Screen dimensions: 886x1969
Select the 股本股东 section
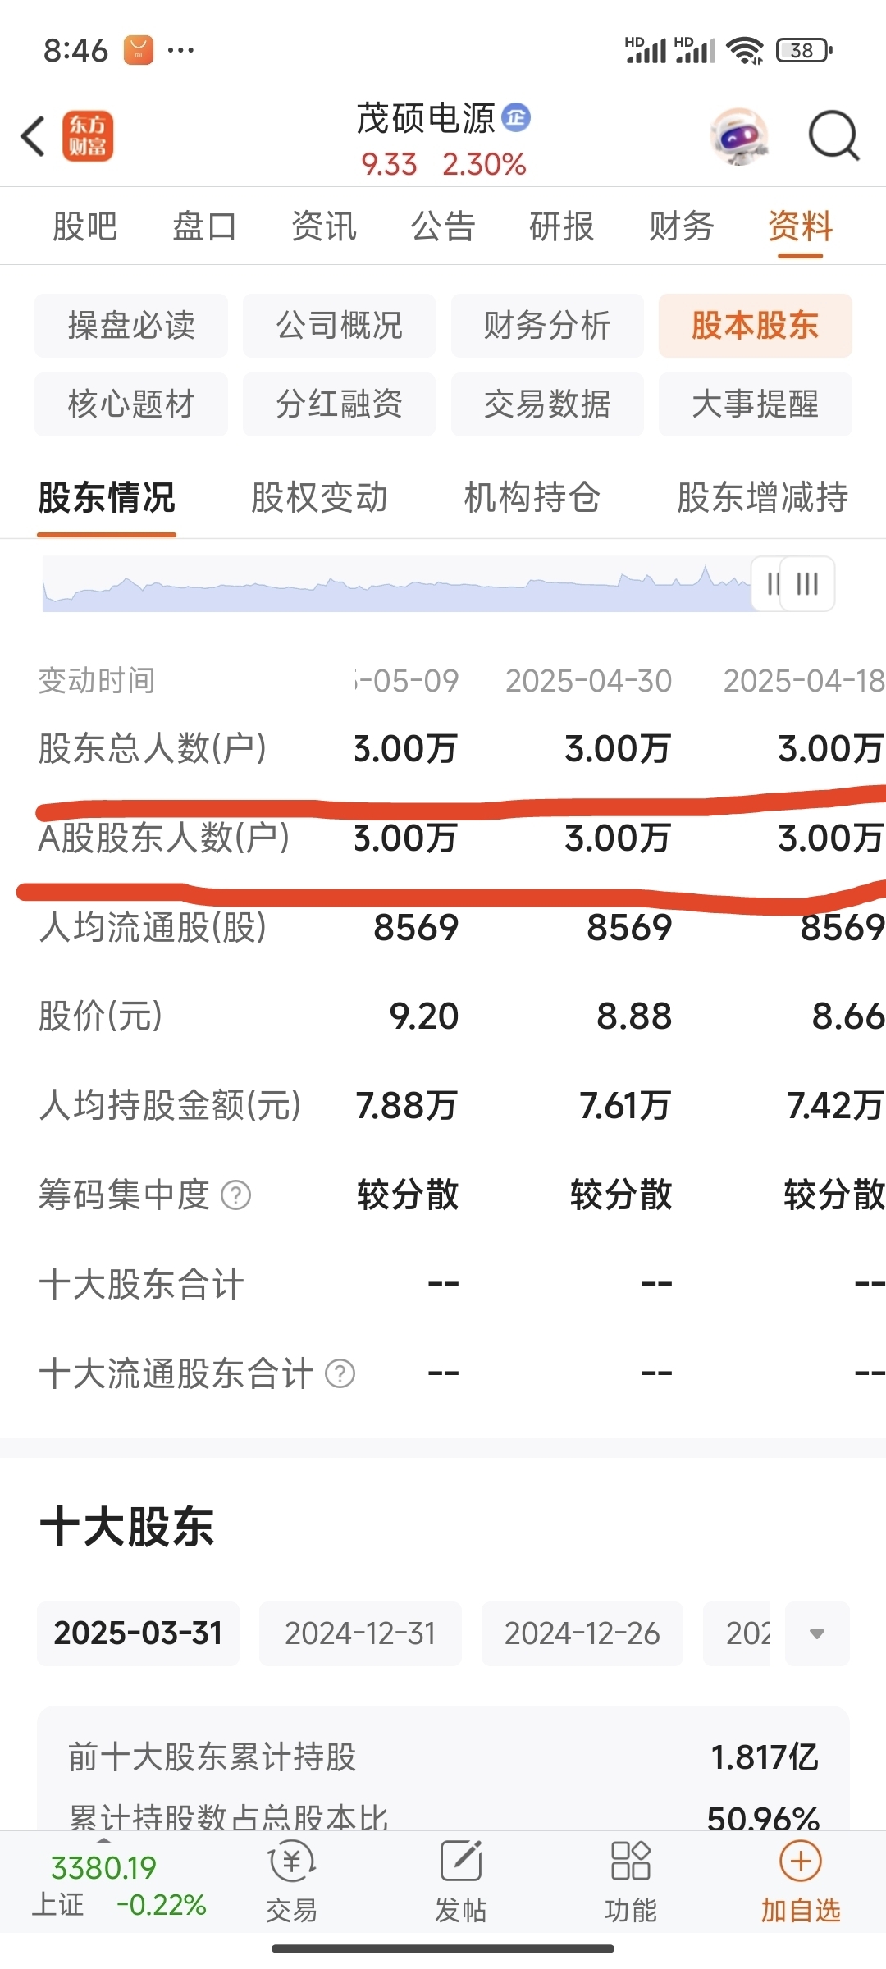point(756,325)
